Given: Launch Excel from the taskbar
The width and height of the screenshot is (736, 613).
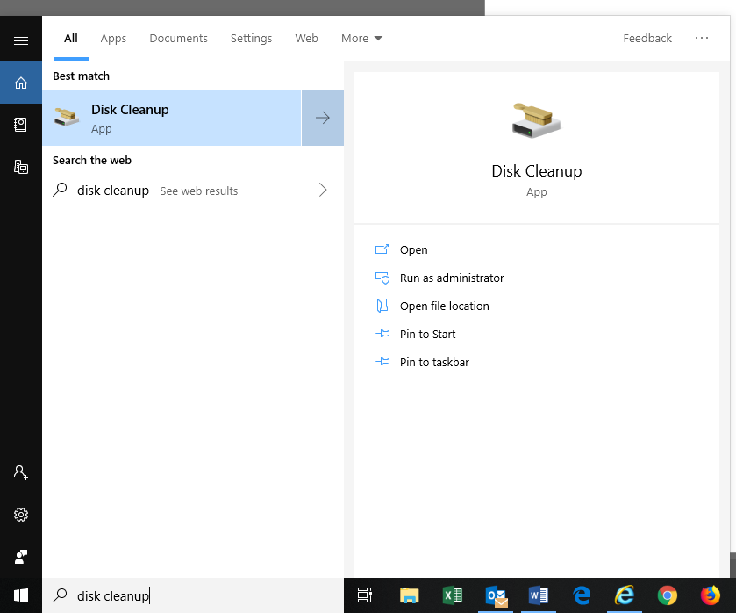Looking at the screenshot, I should point(452,595).
